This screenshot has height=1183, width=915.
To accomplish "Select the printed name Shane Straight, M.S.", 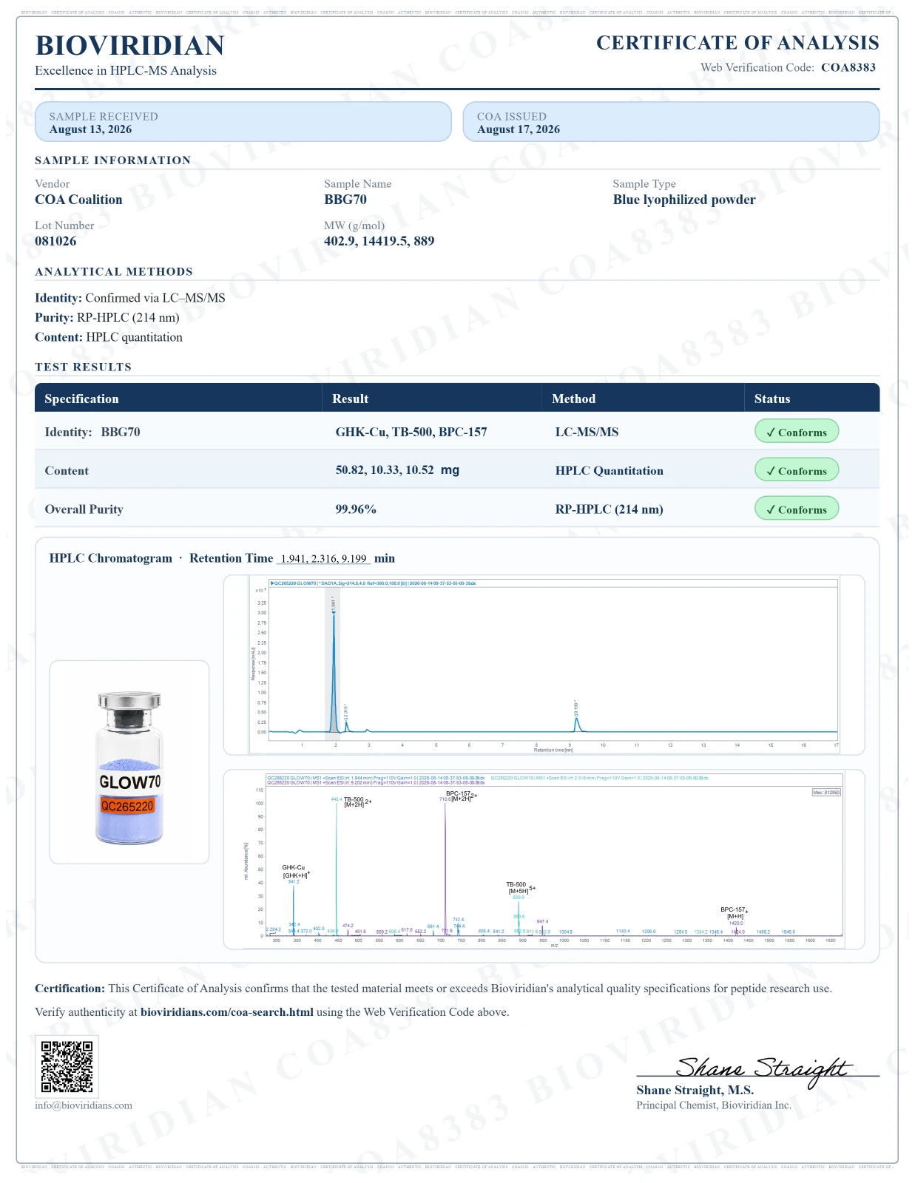I will [695, 1090].
